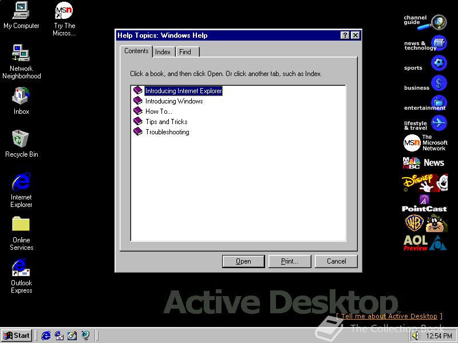Close the Help Topics dialog

coord(355,35)
